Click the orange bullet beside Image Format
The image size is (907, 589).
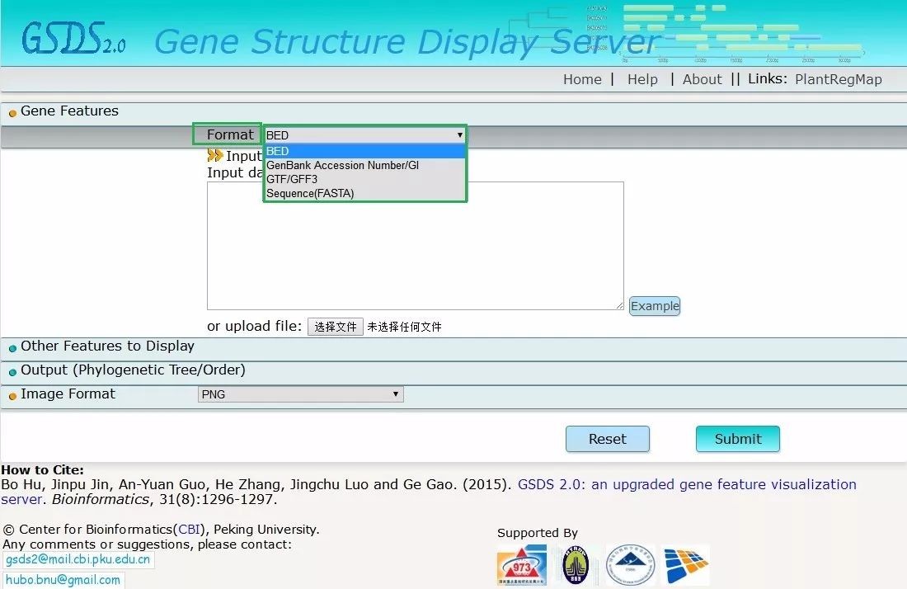(x=12, y=396)
